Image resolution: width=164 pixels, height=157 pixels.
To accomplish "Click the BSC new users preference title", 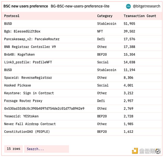I will click(x=26, y=6).
